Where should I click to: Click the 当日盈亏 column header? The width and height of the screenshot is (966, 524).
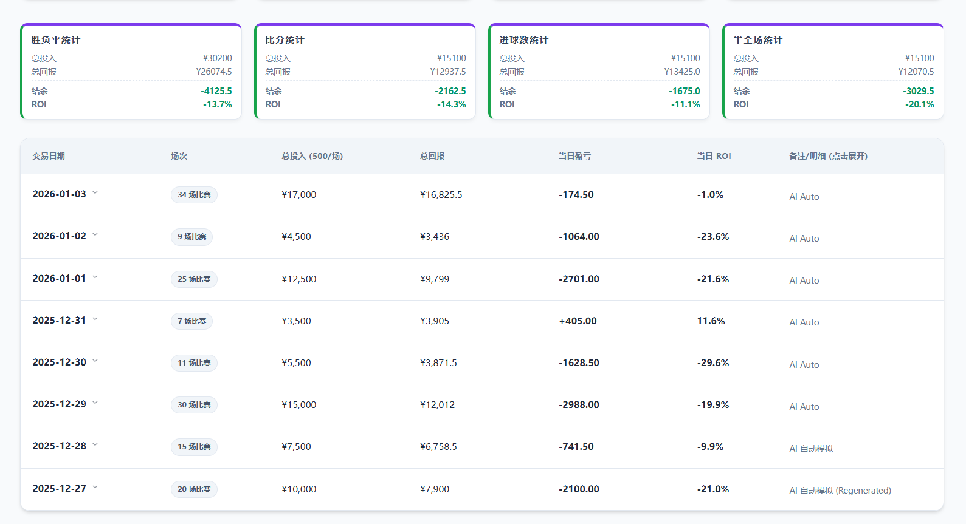tap(574, 156)
